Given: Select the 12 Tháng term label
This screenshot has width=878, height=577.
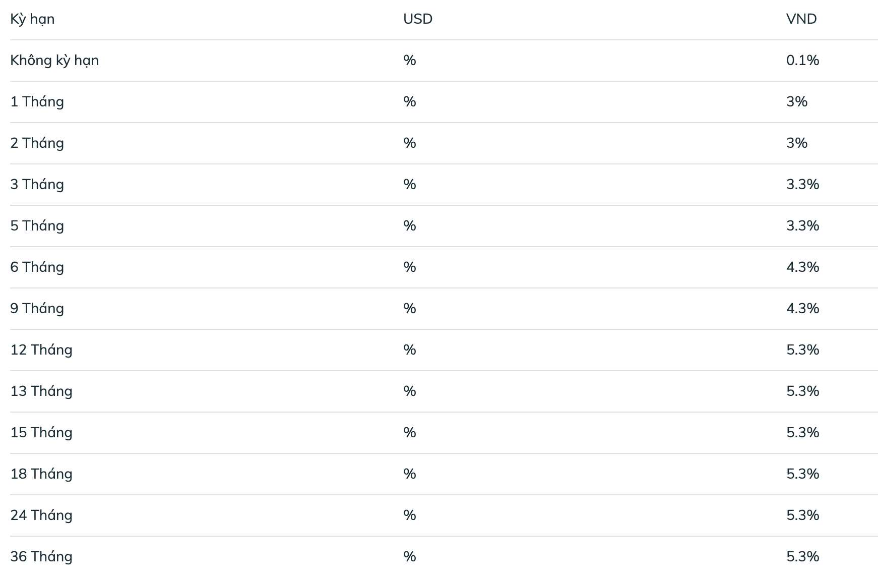Looking at the screenshot, I should coord(41,350).
